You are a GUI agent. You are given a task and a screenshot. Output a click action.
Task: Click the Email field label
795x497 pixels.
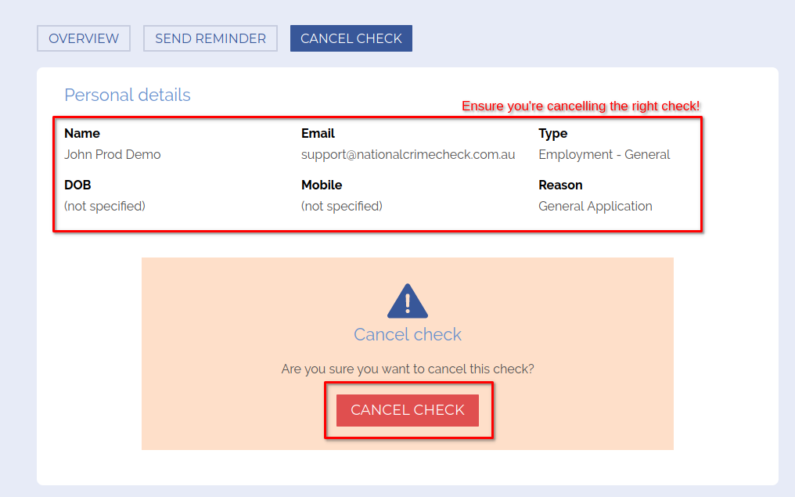click(x=318, y=133)
